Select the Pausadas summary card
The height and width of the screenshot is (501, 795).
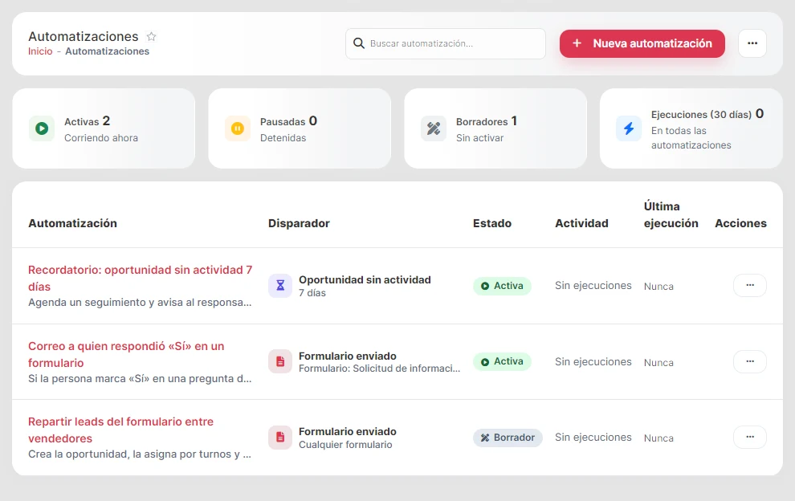pos(300,128)
